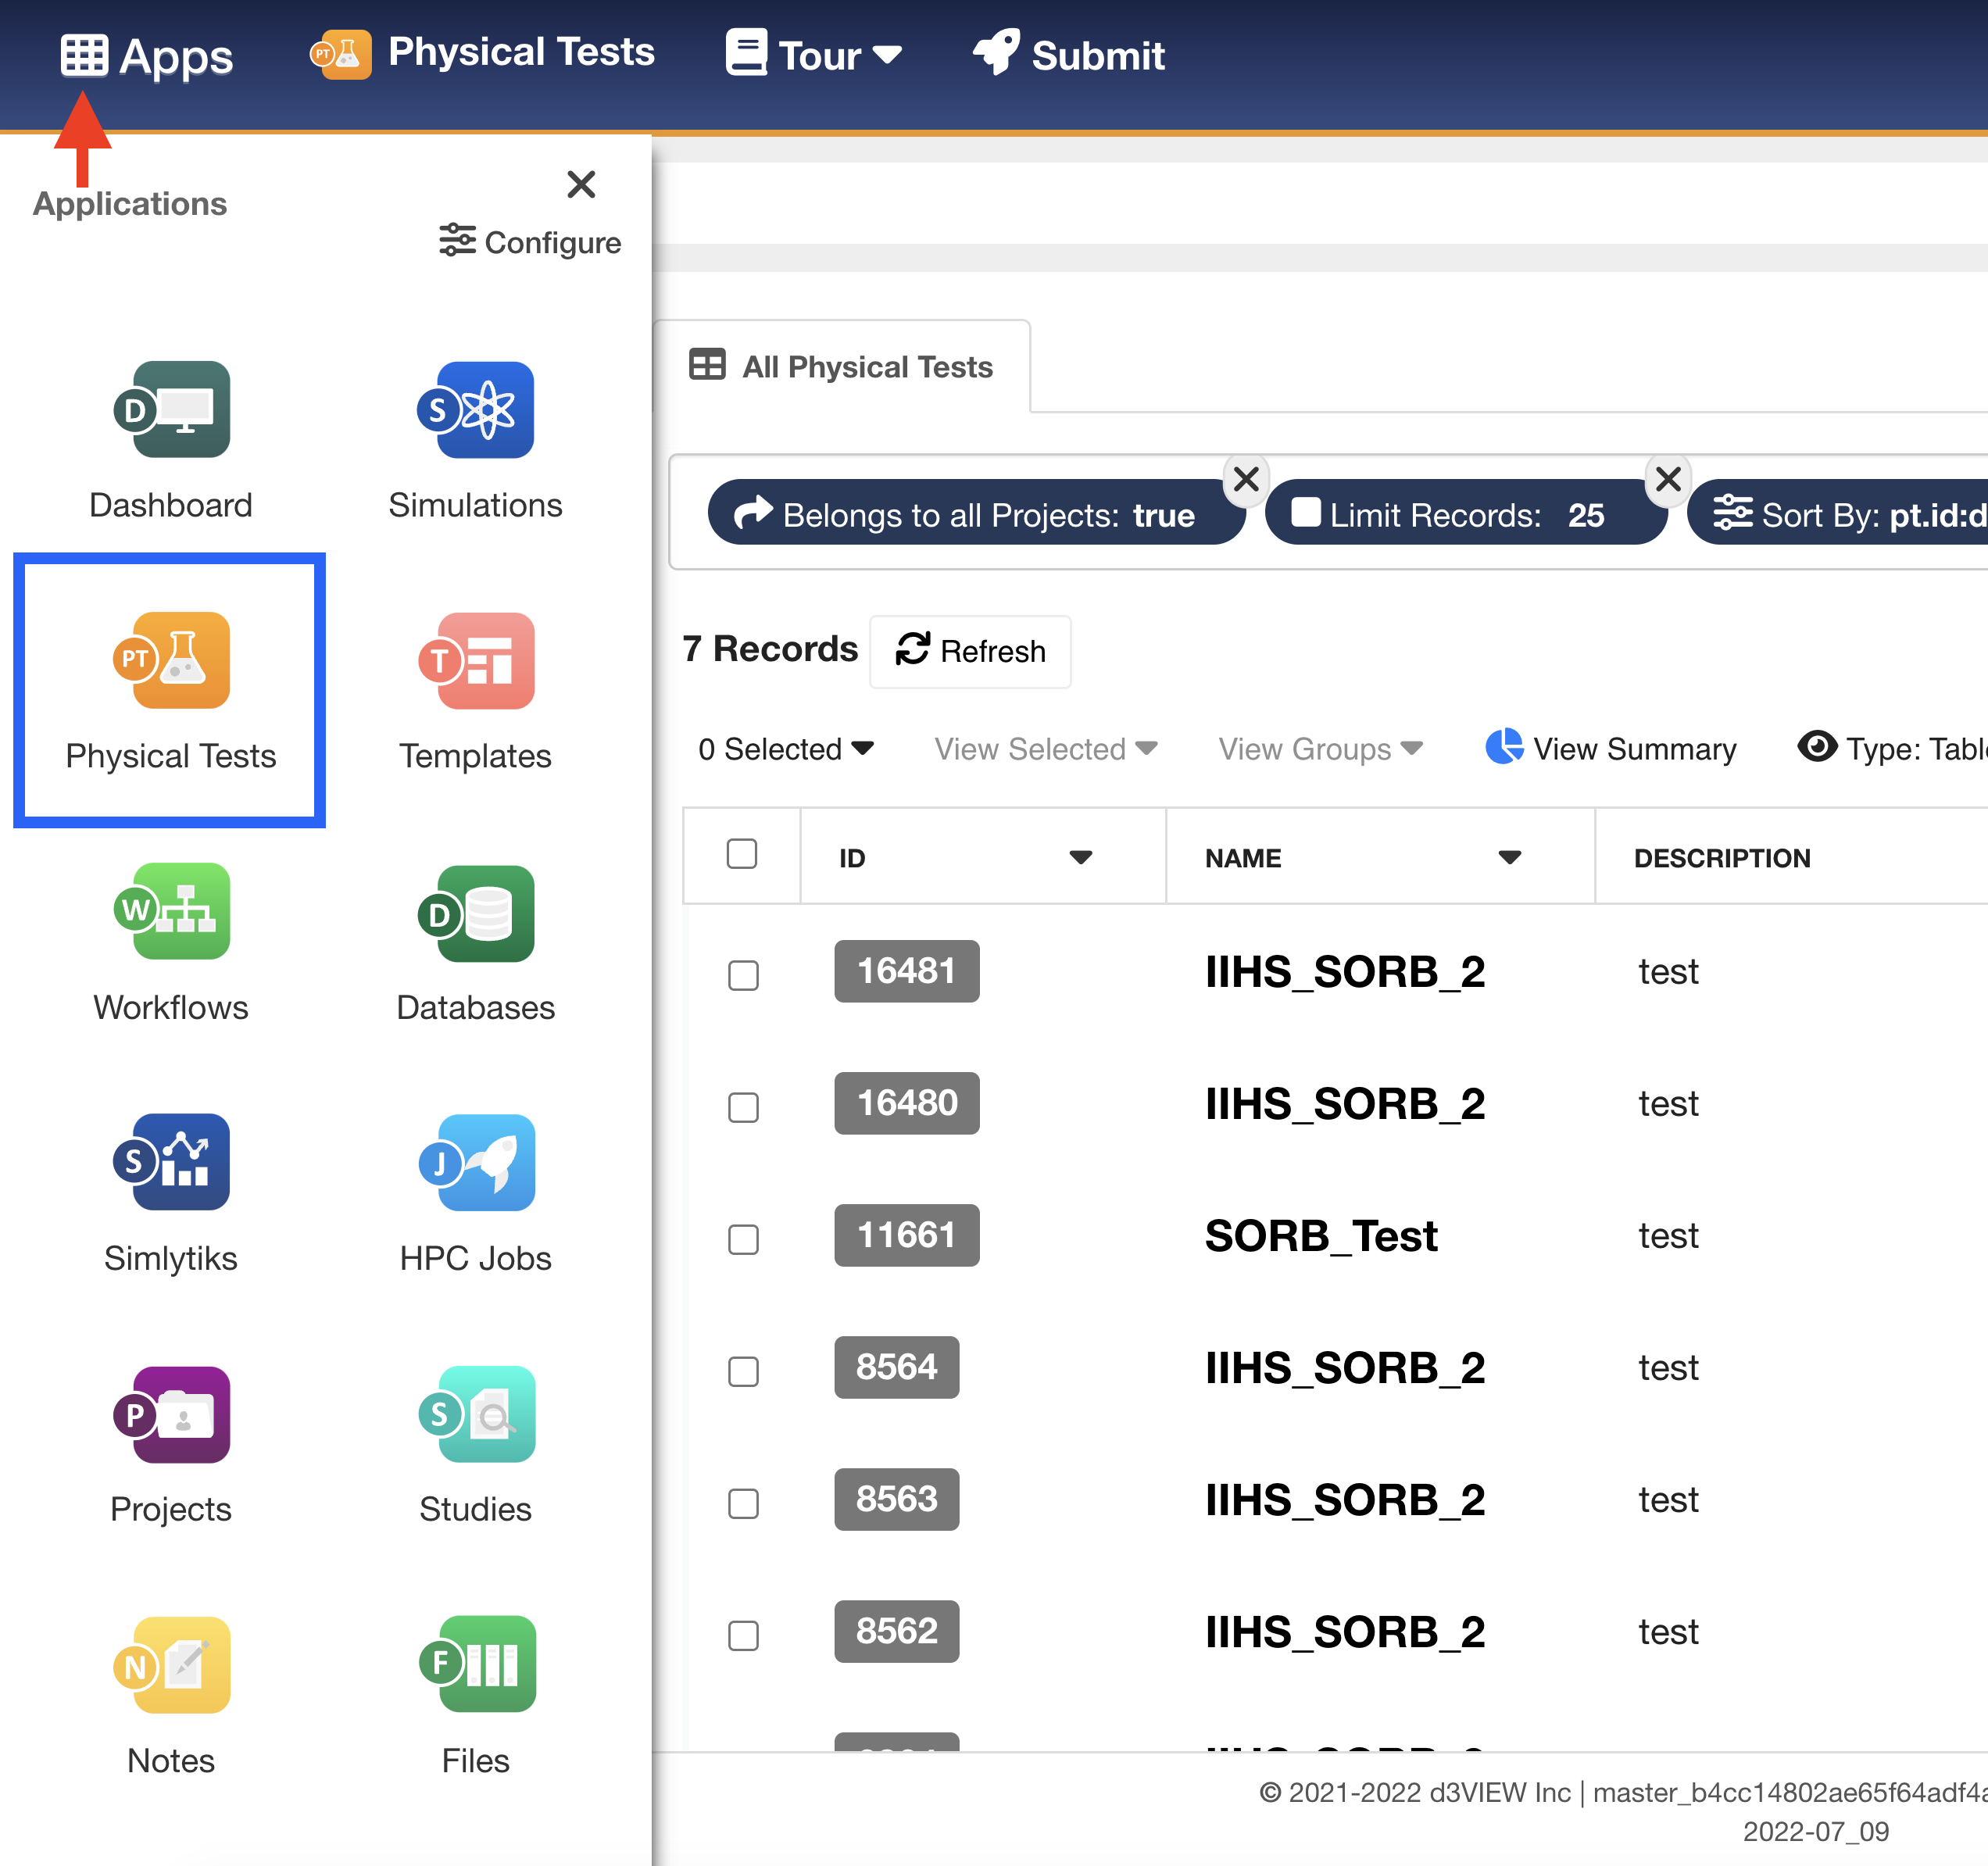
Task: Check the row checkbox for ID 16480
Action: click(743, 1107)
